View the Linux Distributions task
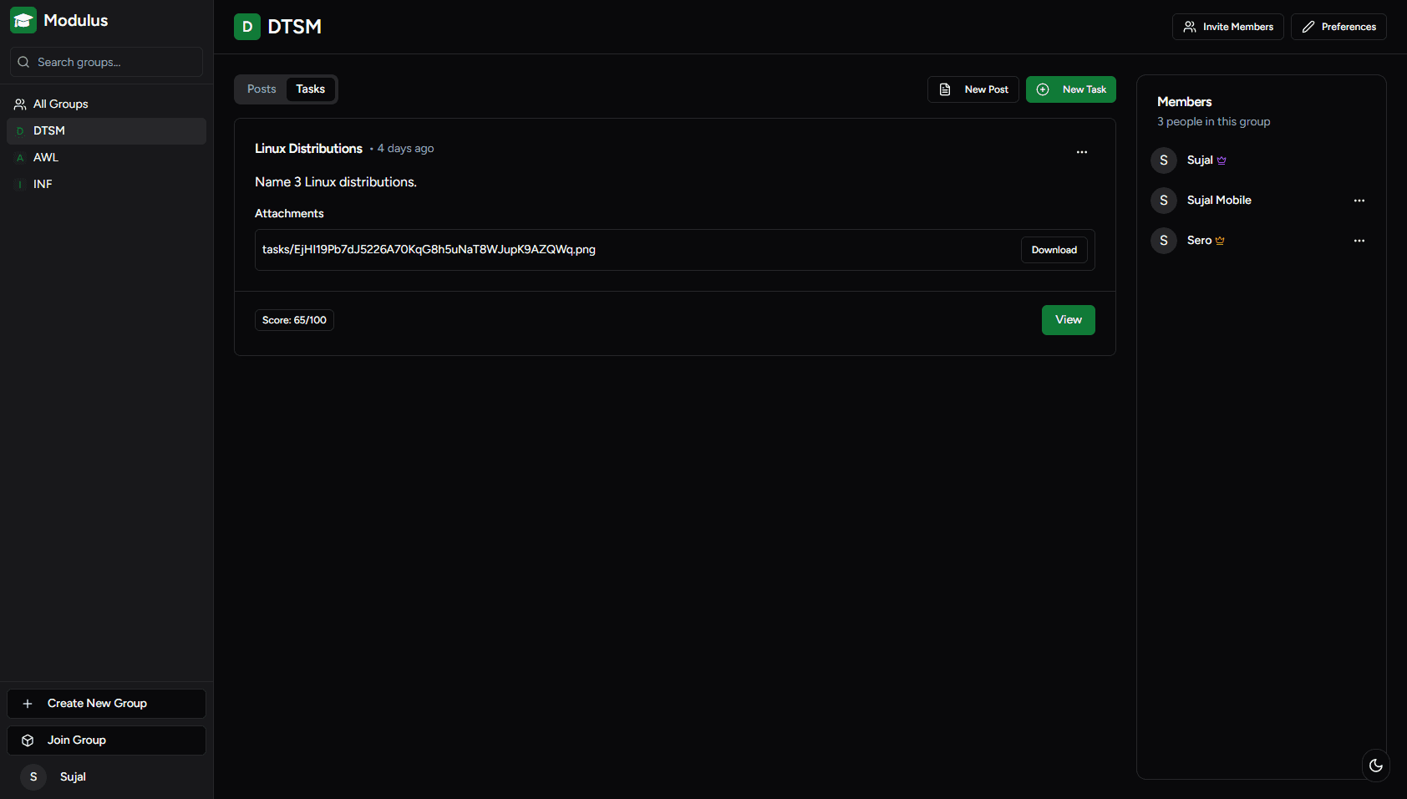Screen dimensions: 1407x799 (x=1068, y=320)
